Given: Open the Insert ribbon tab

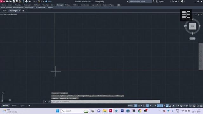Looking at the screenshot, I should (x=10, y=5).
